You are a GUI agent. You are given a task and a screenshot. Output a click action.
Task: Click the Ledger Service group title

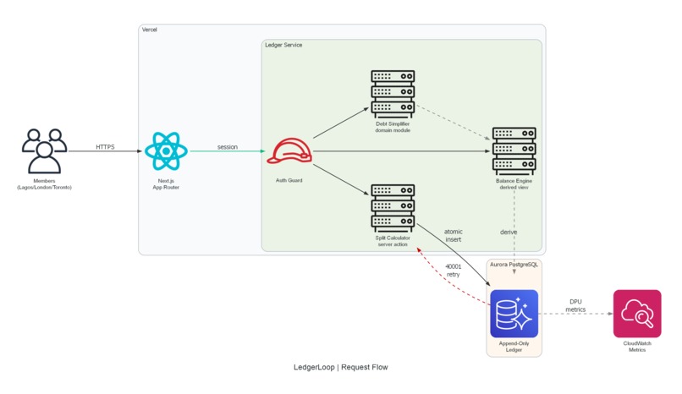(283, 45)
